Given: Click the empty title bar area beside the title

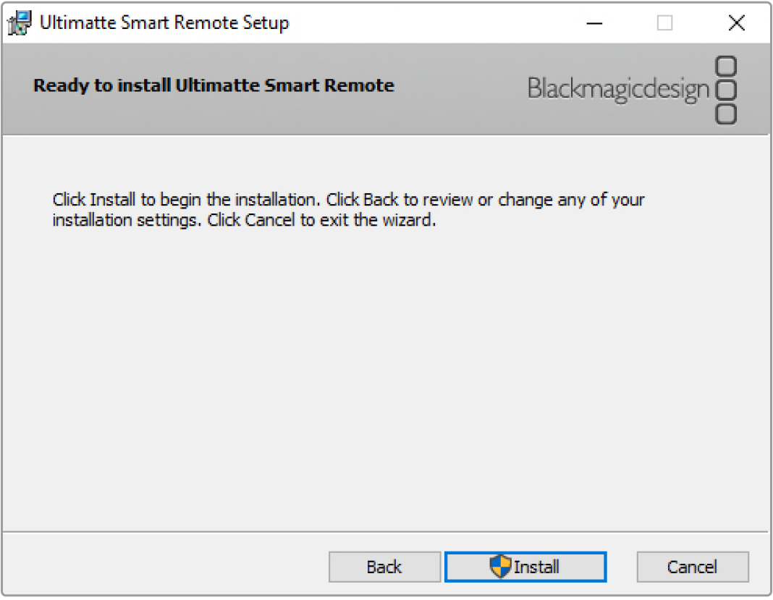Looking at the screenshot, I should 434,23.
